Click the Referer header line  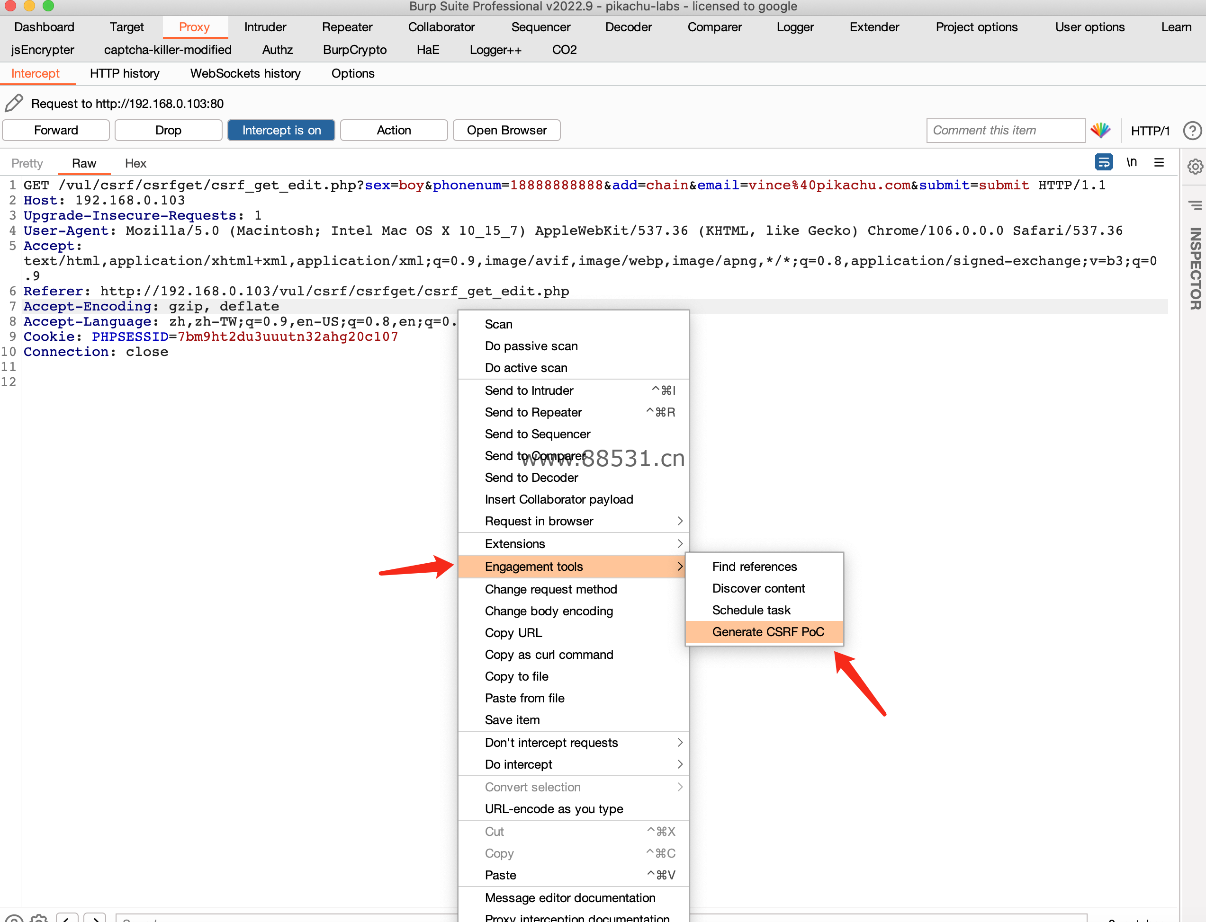pyautogui.click(x=296, y=291)
